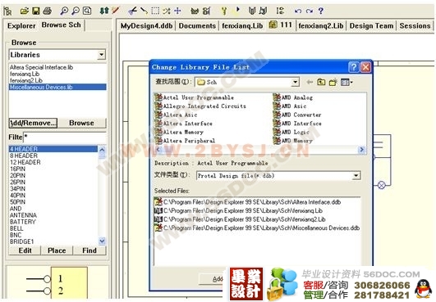
Task: Click the Open file toolbar icon
Action: tap(24, 11)
